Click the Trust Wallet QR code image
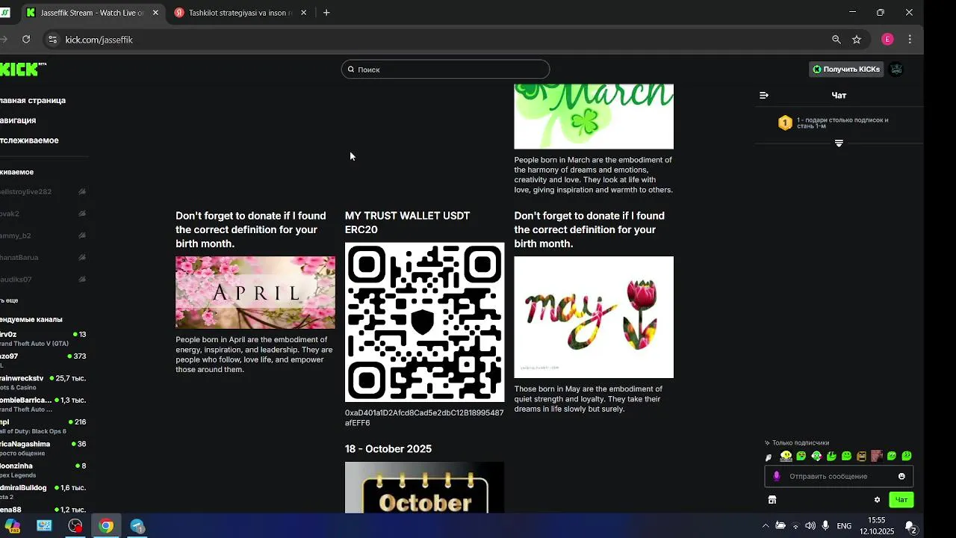Screen dimensions: 956x538 424,322
